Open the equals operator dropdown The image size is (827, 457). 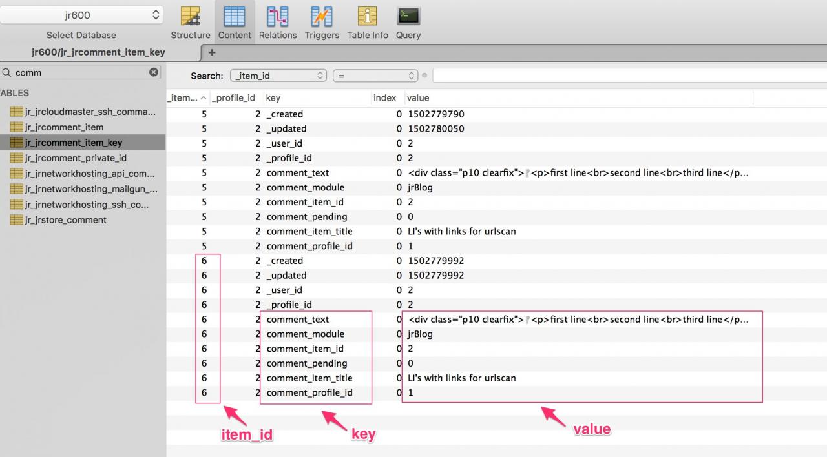tap(375, 76)
